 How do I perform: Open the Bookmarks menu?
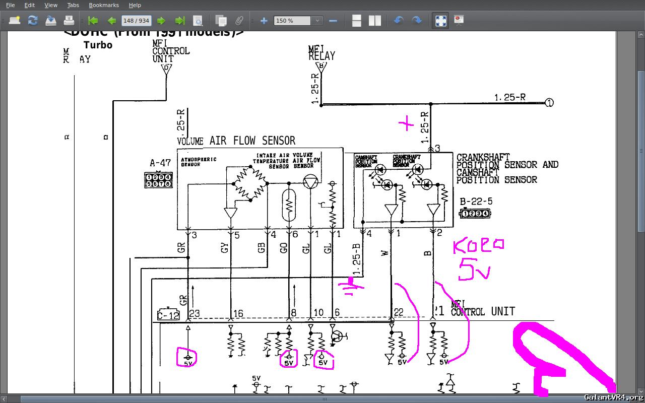[x=103, y=5]
